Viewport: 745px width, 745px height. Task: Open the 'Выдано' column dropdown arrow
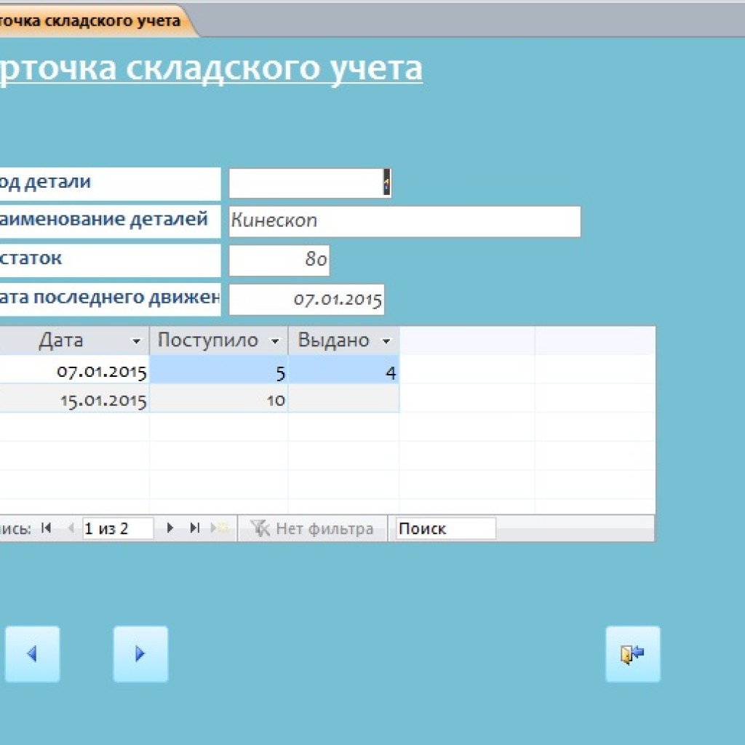(386, 341)
